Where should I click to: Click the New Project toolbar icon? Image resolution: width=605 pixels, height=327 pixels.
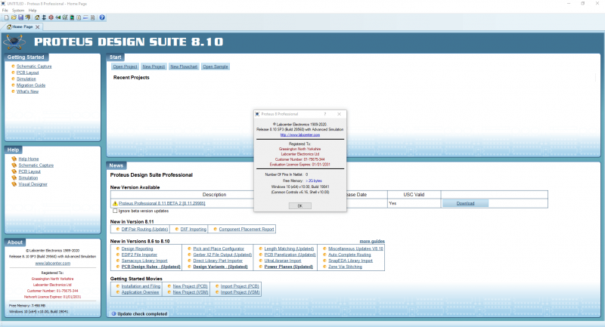pos(7,17)
